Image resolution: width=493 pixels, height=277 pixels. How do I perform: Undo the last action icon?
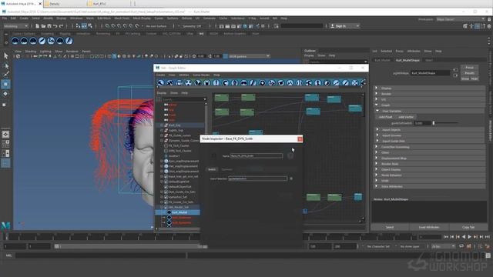(x=55, y=26)
